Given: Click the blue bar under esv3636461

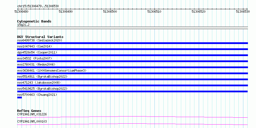Looking at the screenshot, I should (x=132, y=73).
